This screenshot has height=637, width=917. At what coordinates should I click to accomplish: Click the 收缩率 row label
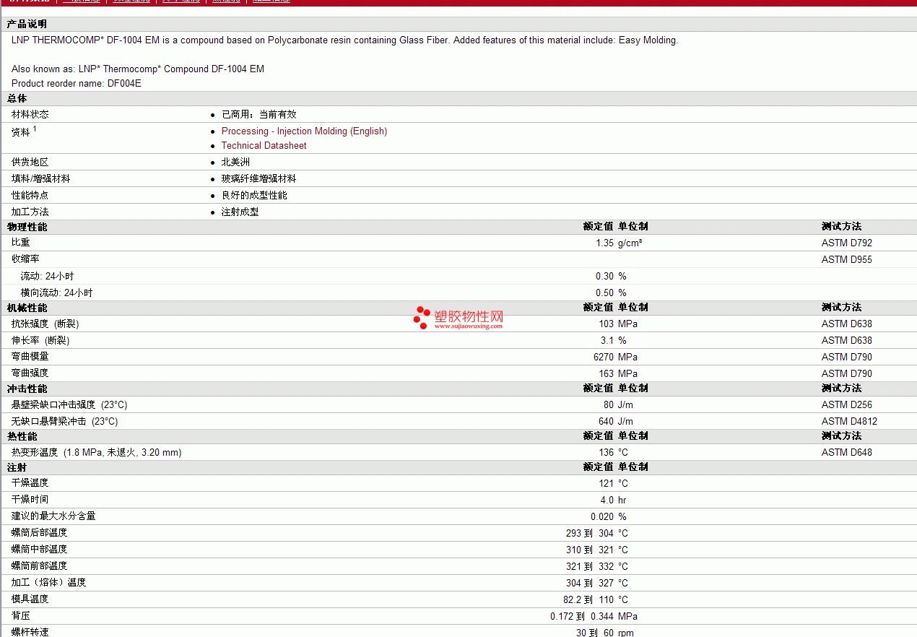tap(25, 259)
